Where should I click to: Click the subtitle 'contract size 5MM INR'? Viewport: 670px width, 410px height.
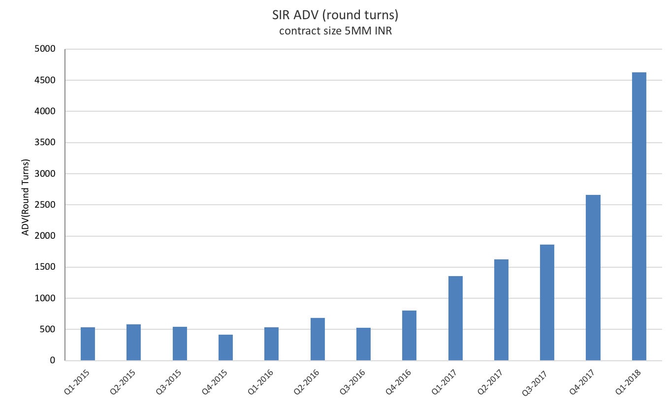pyautogui.click(x=335, y=31)
